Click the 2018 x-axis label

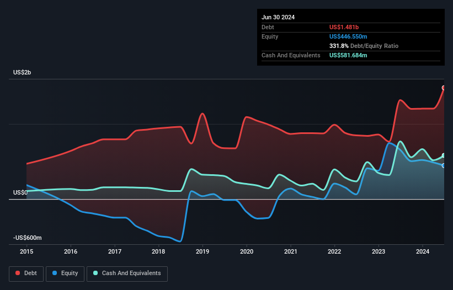click(158, 251)
